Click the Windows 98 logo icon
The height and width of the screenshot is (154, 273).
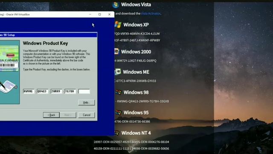pos(119,92)
